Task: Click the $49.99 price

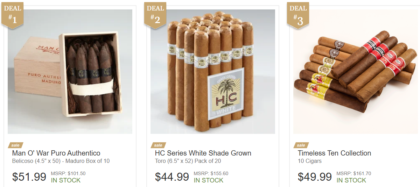Action: pos(315,177)
